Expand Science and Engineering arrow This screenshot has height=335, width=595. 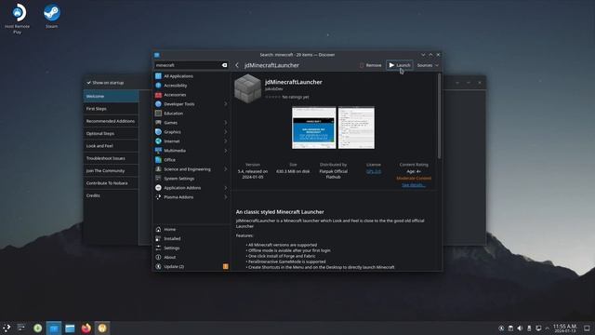226,169
